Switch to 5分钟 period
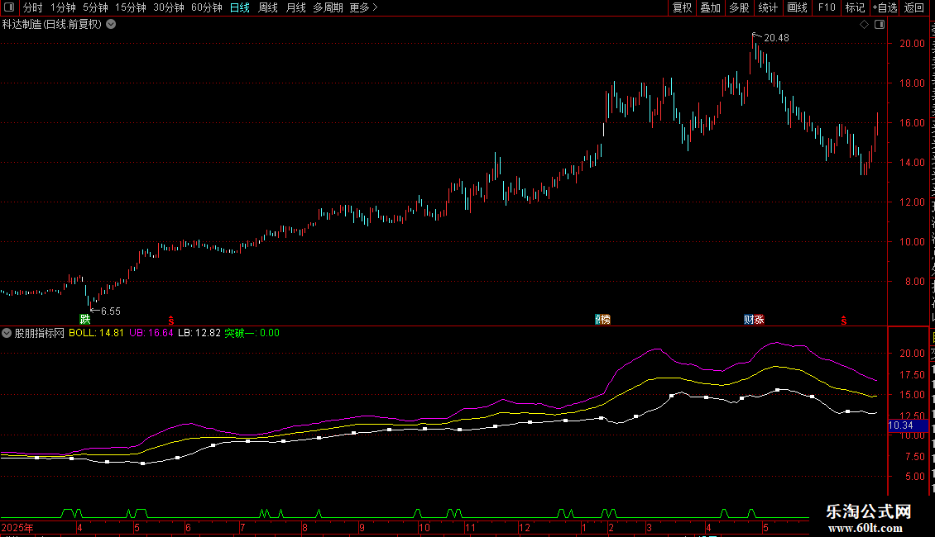Screen dimensions: 935x537 [95, 7]
